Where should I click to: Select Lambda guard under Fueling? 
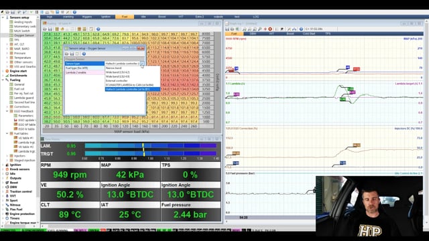coord(24,98)
